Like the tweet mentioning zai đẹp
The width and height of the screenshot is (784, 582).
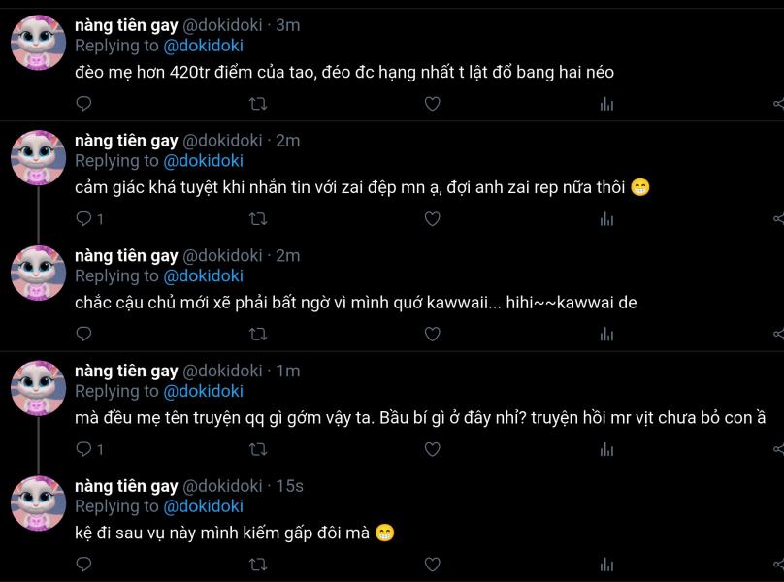pyautogui.click(x=433, y=219)
